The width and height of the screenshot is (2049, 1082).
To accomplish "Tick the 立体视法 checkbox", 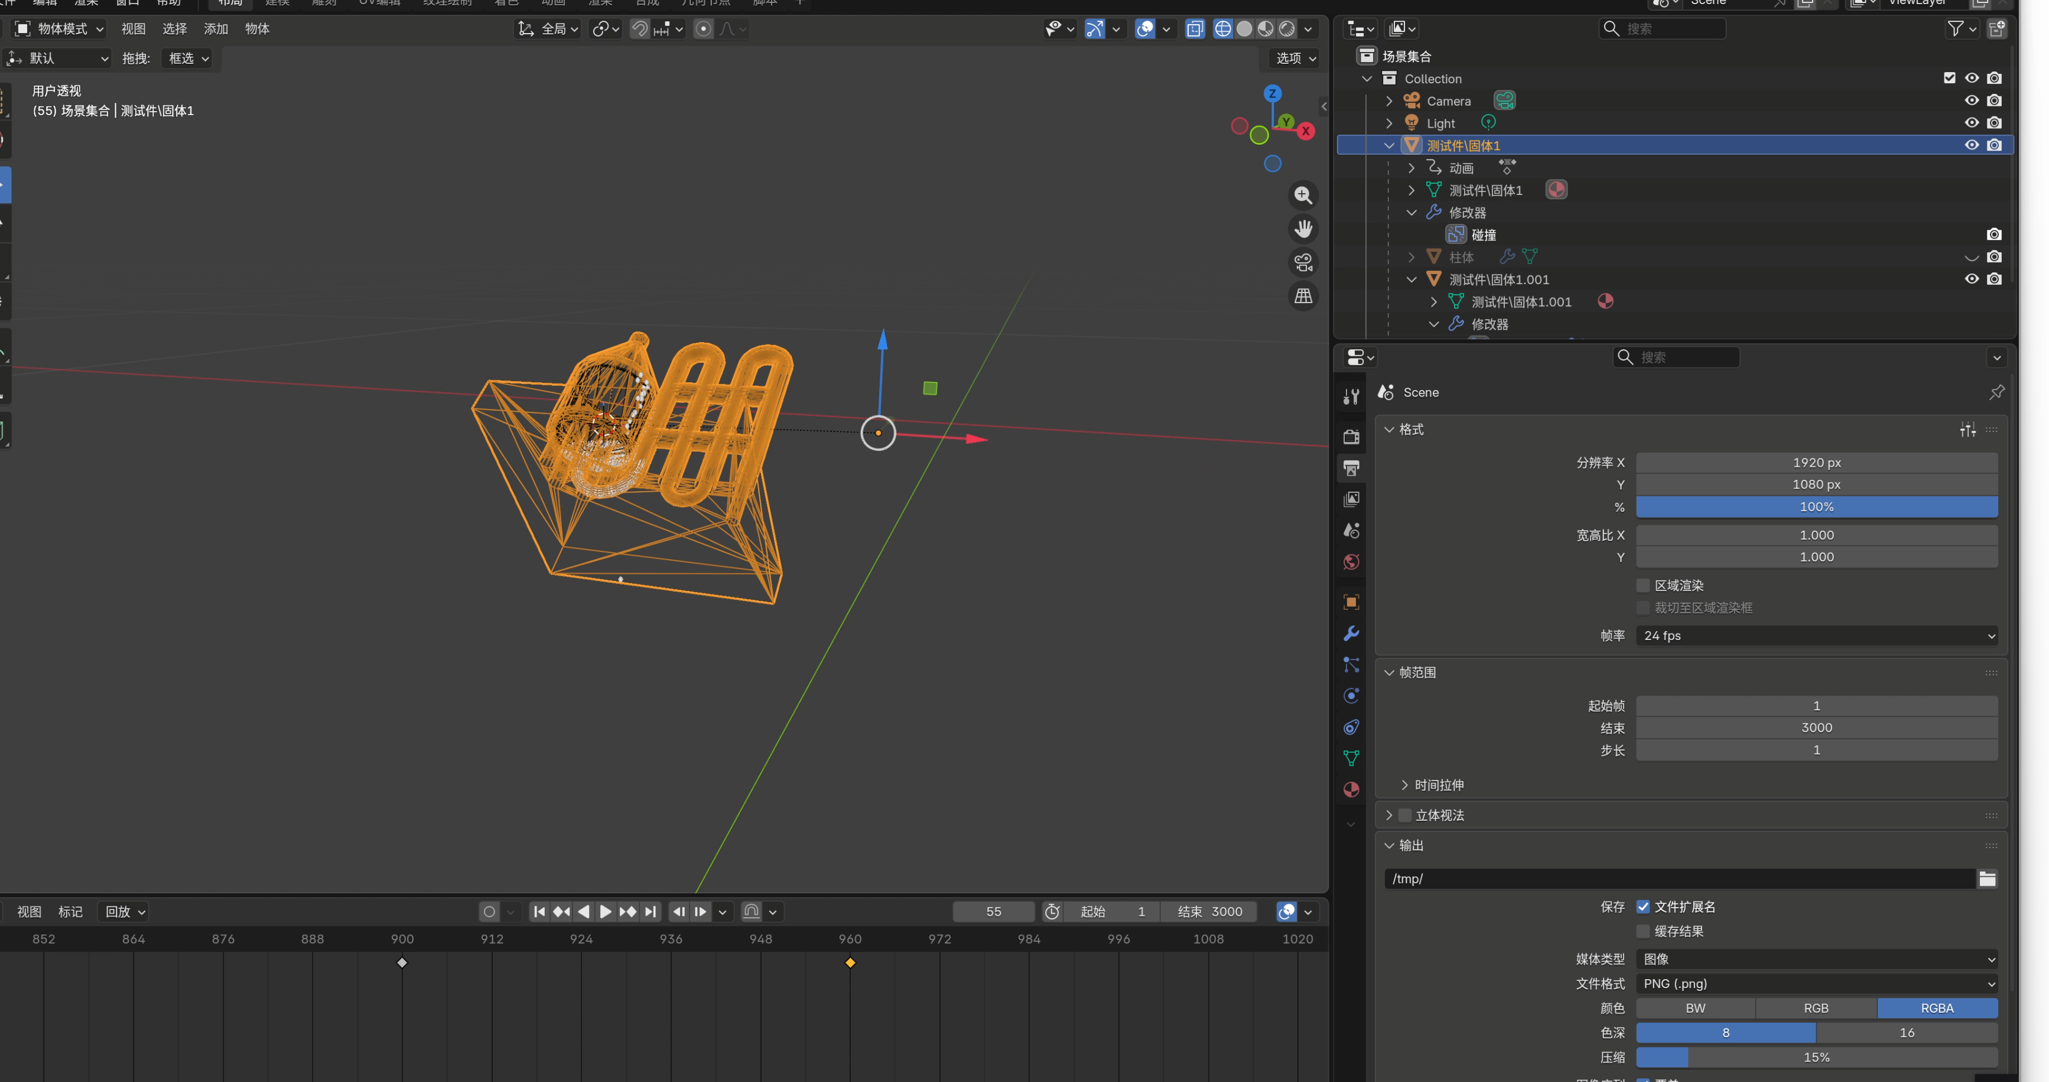I will [x=1405, y=815].
